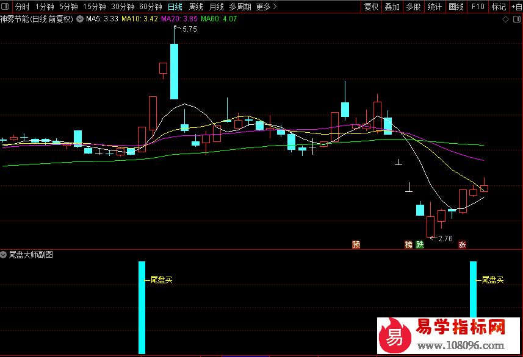
Task: Open the 复权 adjustment option
Action: (371, 7)
